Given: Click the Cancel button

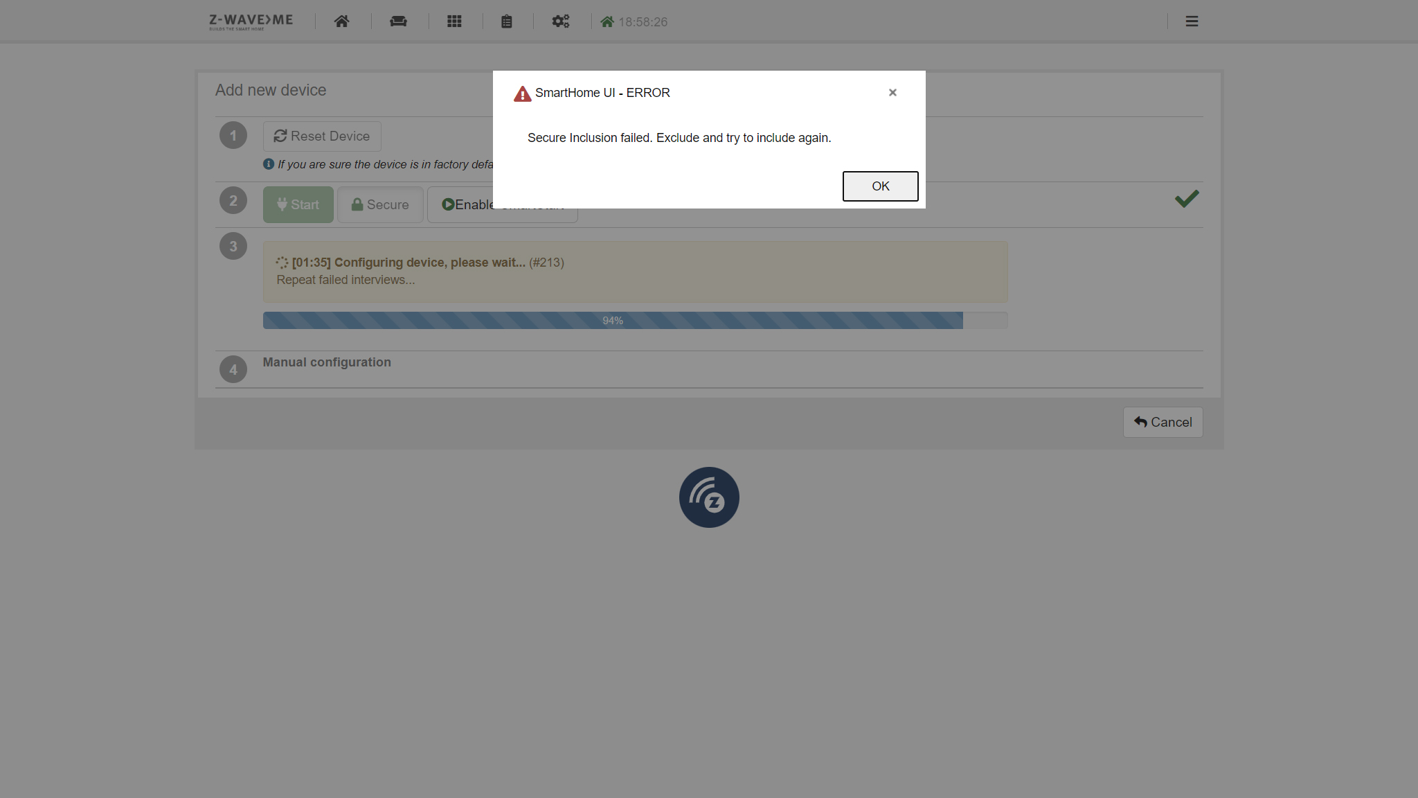Looking at the screenshot, I should coord(1163,423).
